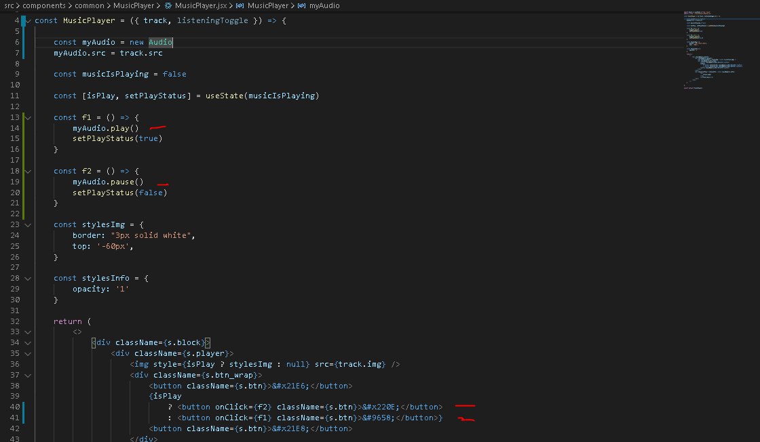Click the green added-lines gutter bar at line 15
This screenshot has width=760, height=442.
[24, 138]
